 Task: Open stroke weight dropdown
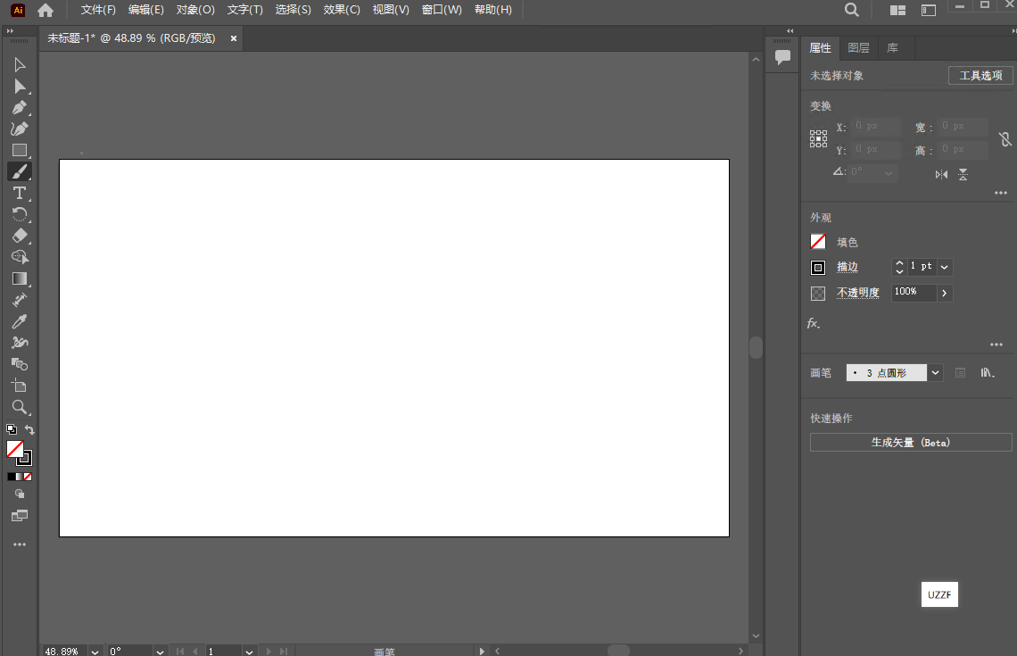pyautogui.click(x=945, y=267)
